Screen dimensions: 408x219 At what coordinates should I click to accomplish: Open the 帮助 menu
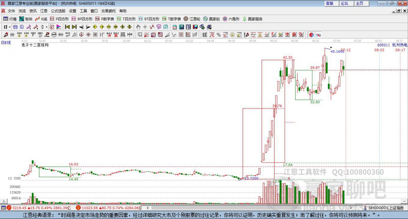tap(123, 11)
